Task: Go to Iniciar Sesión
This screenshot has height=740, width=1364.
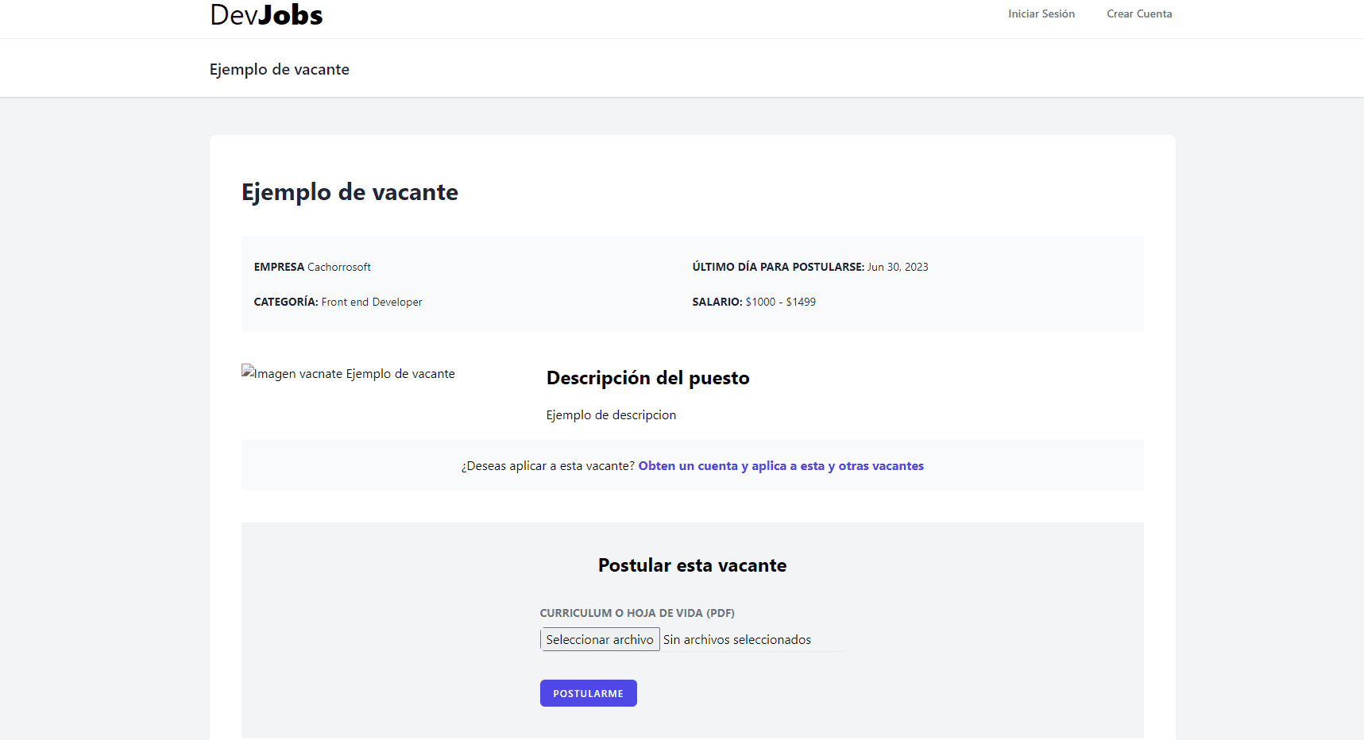Action: pos(1041,13)
